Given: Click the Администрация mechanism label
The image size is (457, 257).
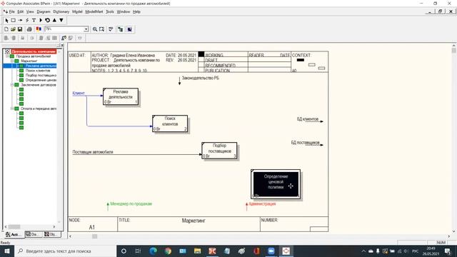Looking at the screenshot, I should pyautogui.click(x=262, y=203).
